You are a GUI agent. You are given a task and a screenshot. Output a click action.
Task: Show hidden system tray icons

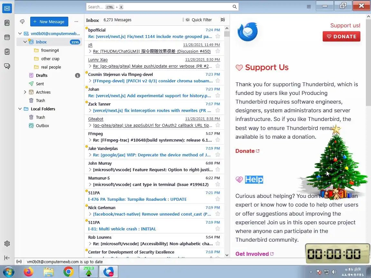(x=311, y=272)
